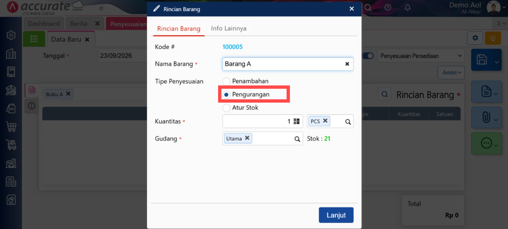This screenshot has height=229, width=508.
Task: Expand the document icon button dropdown
Action: [x=496, y=94]
